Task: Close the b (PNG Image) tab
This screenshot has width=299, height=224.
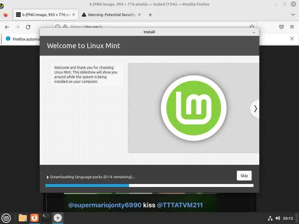Action: pyautogui.click(x=74, y=15)
